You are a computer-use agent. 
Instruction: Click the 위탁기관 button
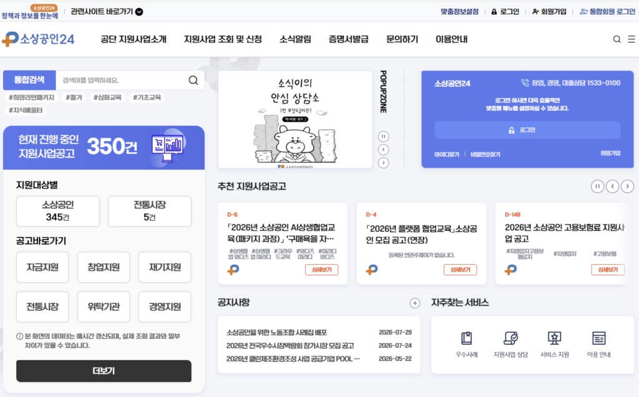point(104,307)
